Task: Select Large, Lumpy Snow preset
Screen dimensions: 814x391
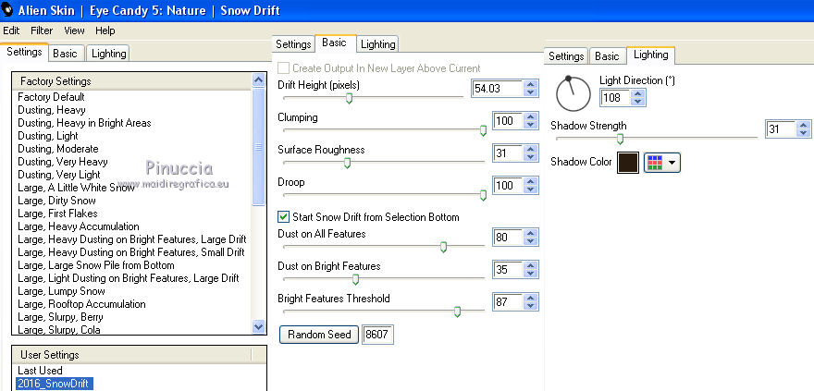Action: (61, 291)
